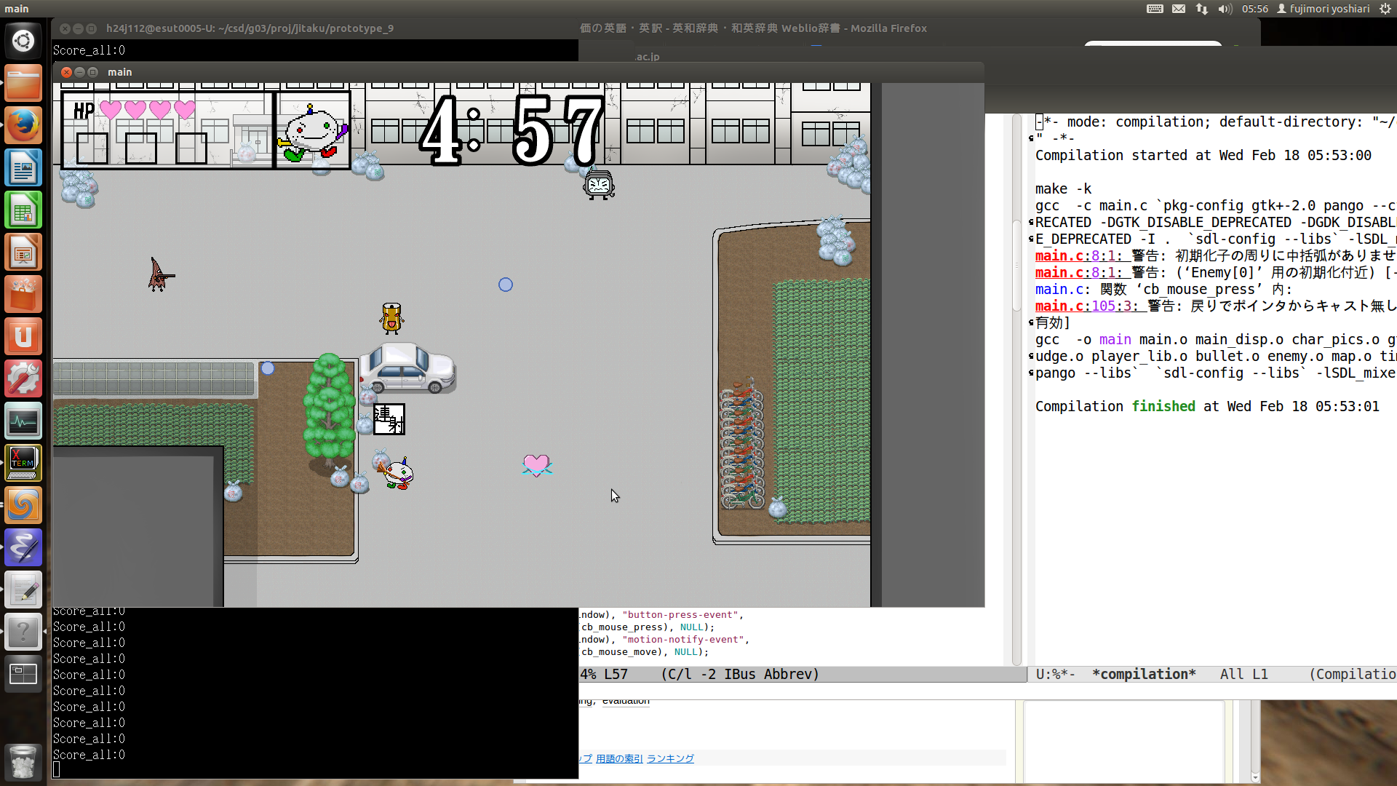The height and width of the screenshot is (786, 1397).
Task: Click the 'Compilation finished' status line
Action: click(1207, 406)
